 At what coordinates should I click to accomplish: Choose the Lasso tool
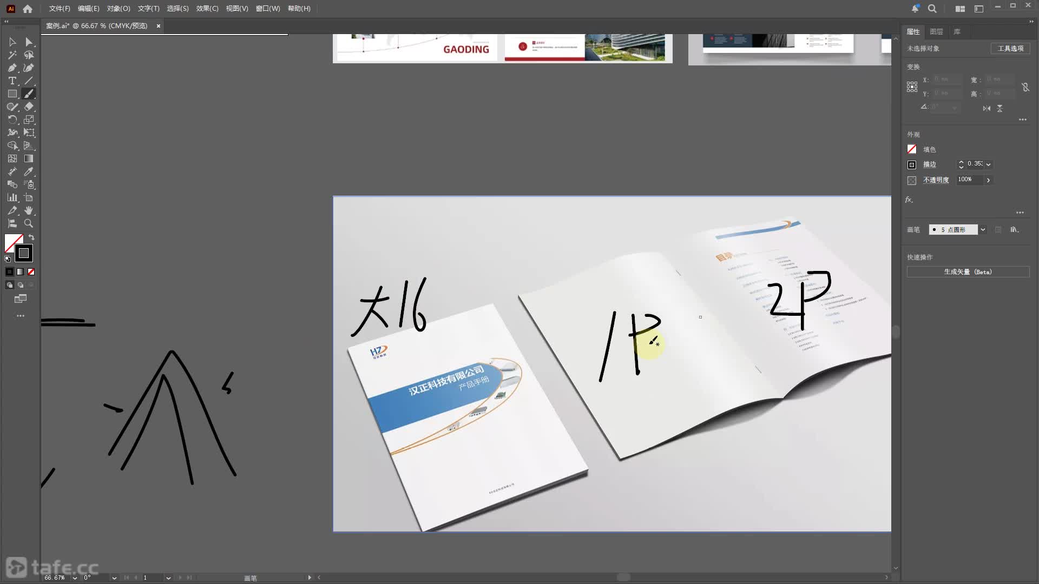(x=29, y=55)
